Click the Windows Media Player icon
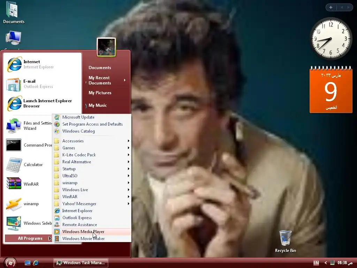Image resolution: width=357 pixels, height=268 pixels. 57,232
